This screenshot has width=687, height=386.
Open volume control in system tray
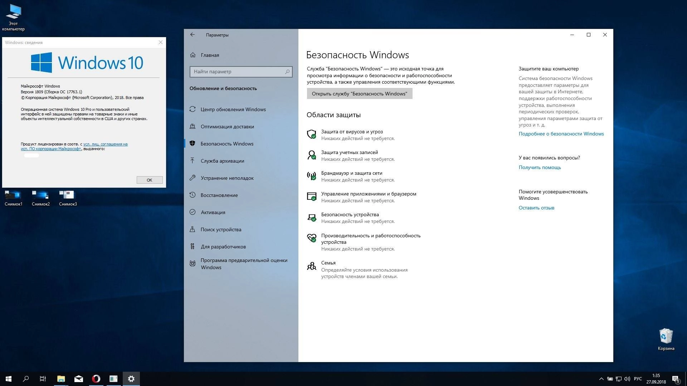coord(627,379)
